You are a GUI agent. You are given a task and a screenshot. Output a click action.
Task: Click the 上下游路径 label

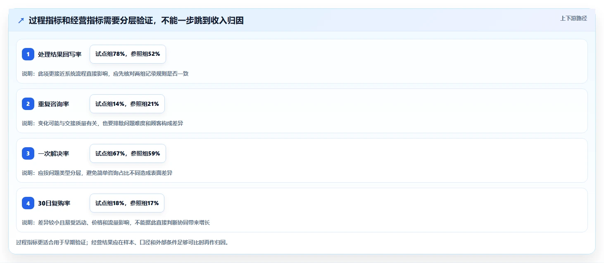coord(573,18)
